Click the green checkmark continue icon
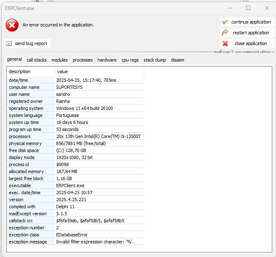The height and width of the screenshot is (257, 276). tap(225, 22)
